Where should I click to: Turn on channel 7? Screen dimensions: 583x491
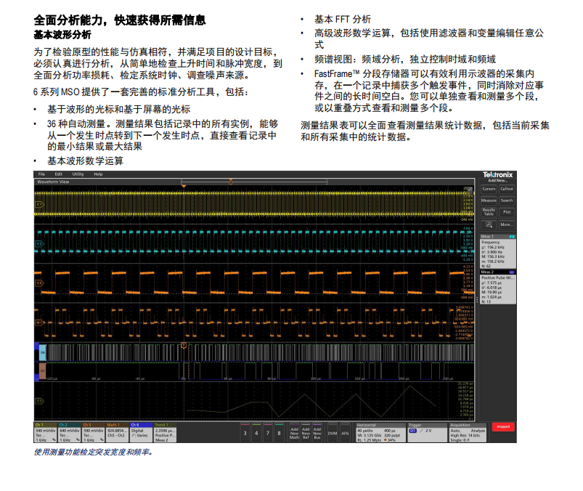[x=268, y=433]
